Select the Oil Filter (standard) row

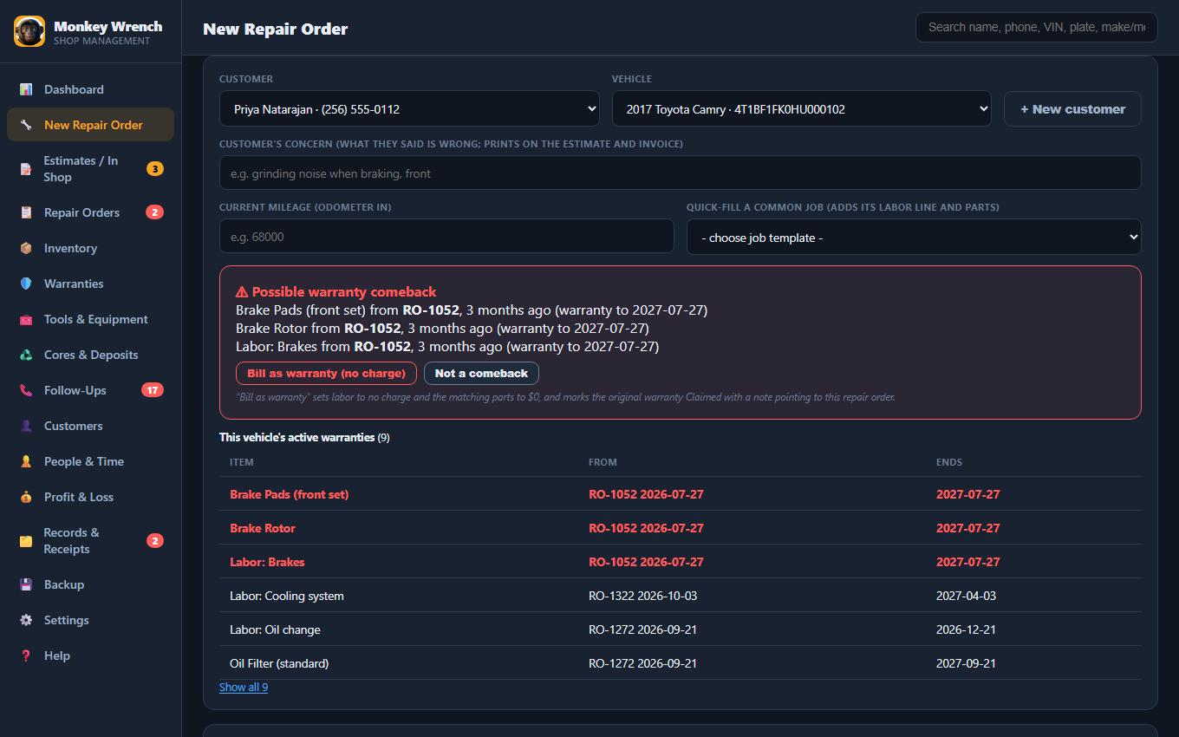(681, 663)
